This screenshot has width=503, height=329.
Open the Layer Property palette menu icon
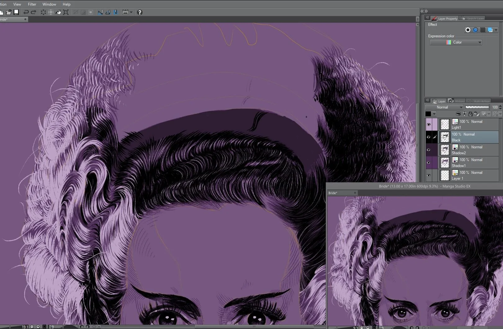point(427,18)
